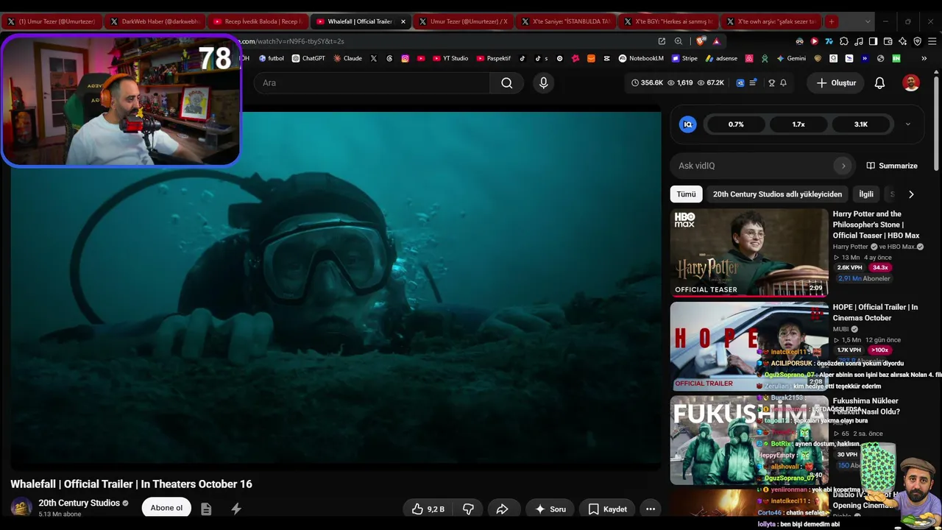Screen dimensions: 942x530
Task: Click the Brave Shields lion icon
Action: pos(701,41)
